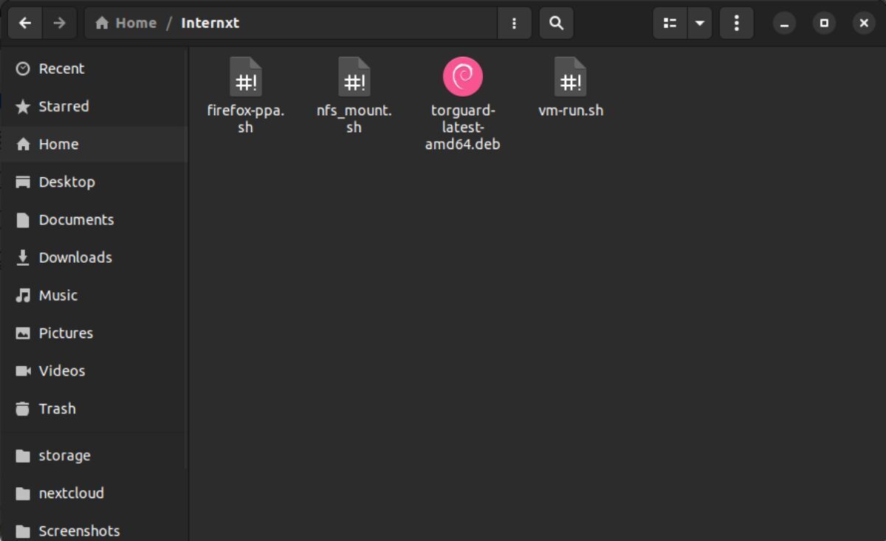Select the nfs_mount.sh script icon
The height and width of the screenshot is (541, 886).
tap(354, 77)
